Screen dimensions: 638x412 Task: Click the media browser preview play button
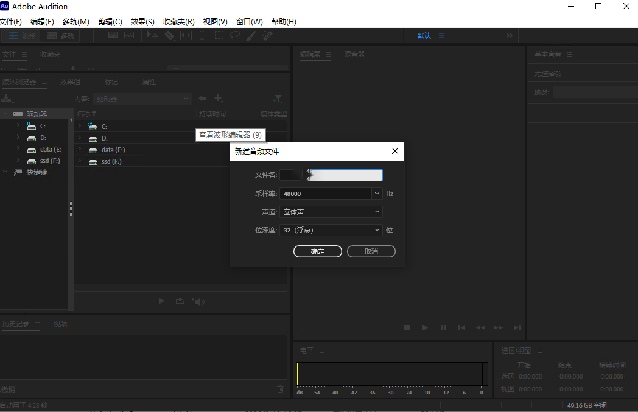pyautogui.click(x=161, y=301)
